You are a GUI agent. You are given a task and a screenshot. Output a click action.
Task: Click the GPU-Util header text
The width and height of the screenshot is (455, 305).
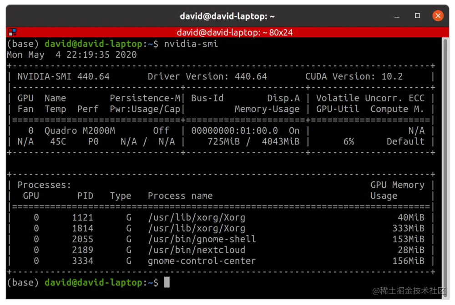click(338, 109)
